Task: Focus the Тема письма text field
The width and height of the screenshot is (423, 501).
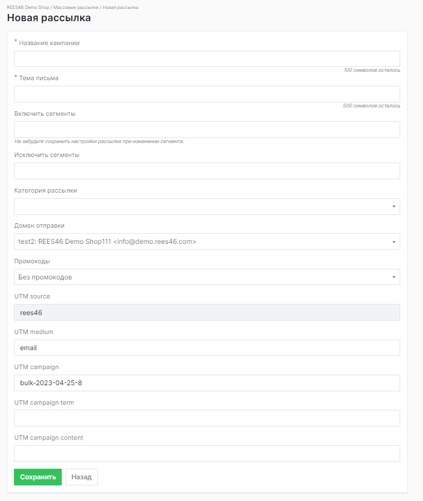Action: click(x=206, y=94)
